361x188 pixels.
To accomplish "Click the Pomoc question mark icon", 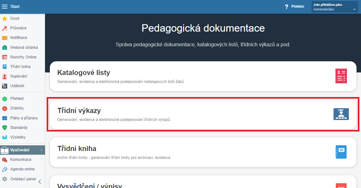I will pos(287,7).
